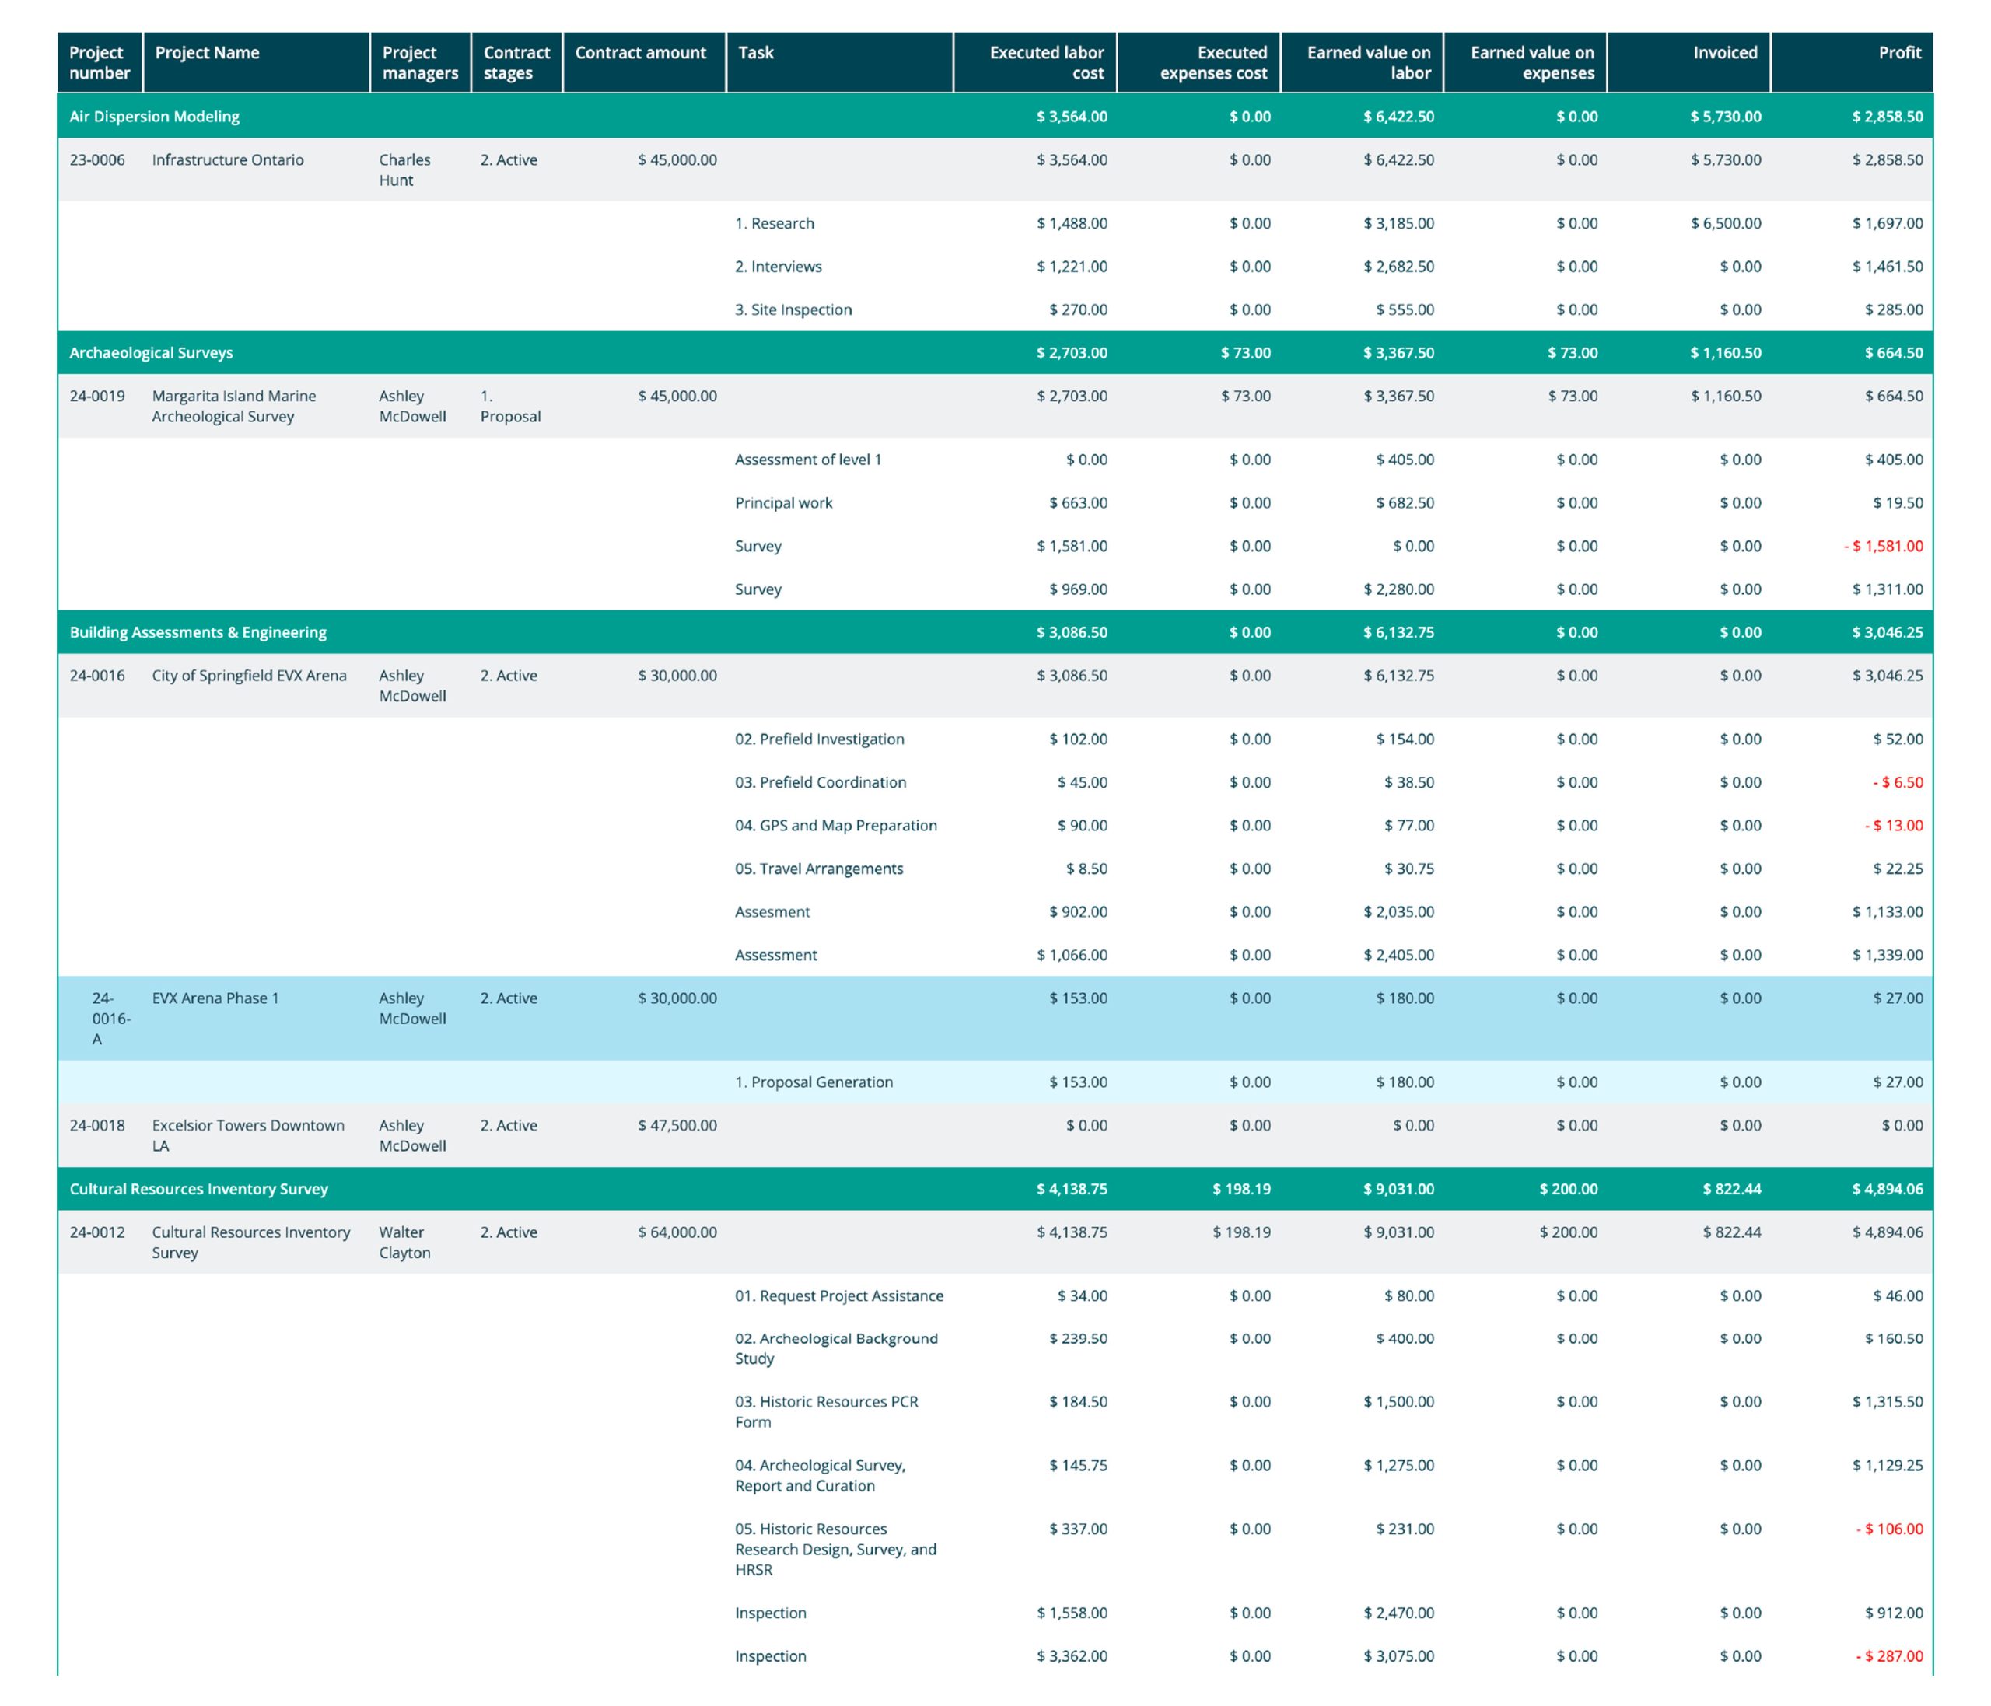Click the 1. Proposal Generation task row
Screen dimensions: 1991x1706
pyautogui.click(x=813, y=1082)
